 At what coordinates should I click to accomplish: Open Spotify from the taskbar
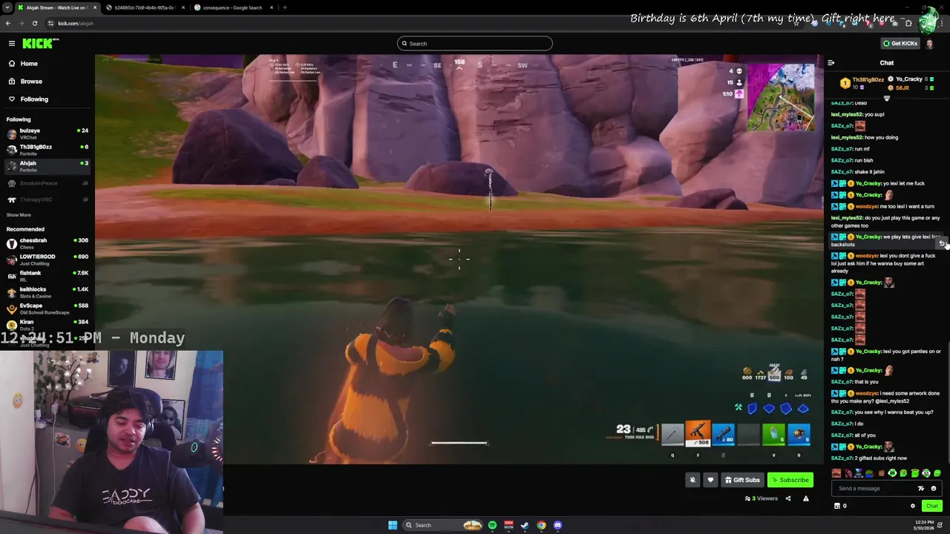[492, 525]
